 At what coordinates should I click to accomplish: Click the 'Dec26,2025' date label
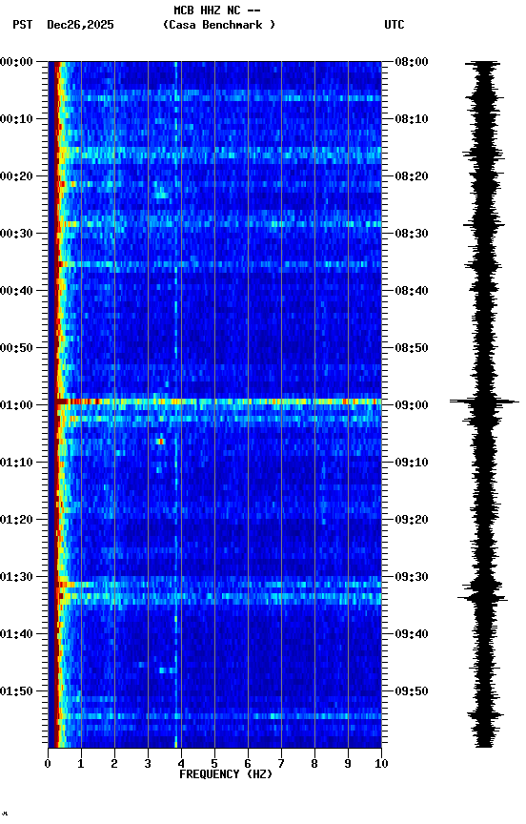point(80,25)
